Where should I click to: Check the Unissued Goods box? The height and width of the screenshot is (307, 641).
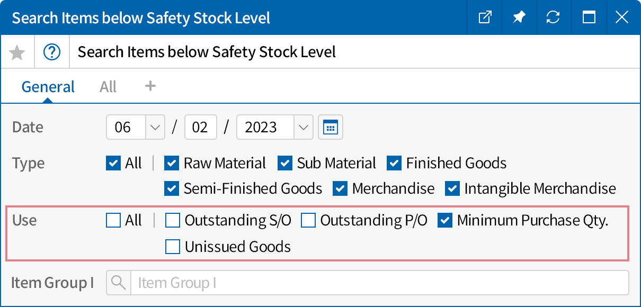pyautogui.click(x=173, y=247)
